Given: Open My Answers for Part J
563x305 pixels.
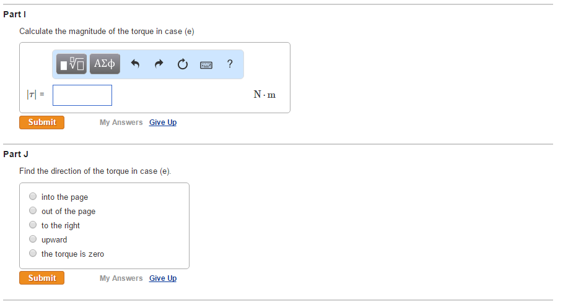Looking at the screenshot, I should click(121, 278).
